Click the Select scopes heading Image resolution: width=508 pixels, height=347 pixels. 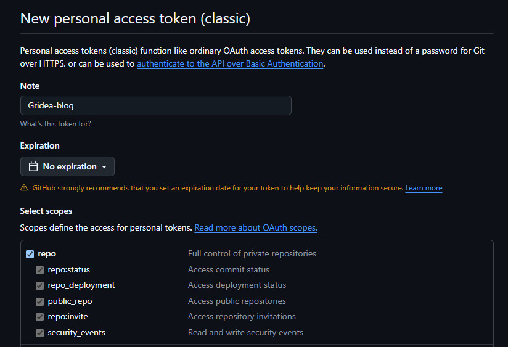46,211
